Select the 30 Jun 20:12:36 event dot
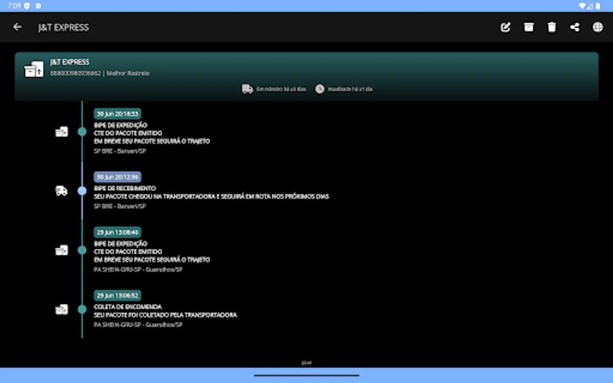This screenshot has height=383, width=613. (82, 191)
